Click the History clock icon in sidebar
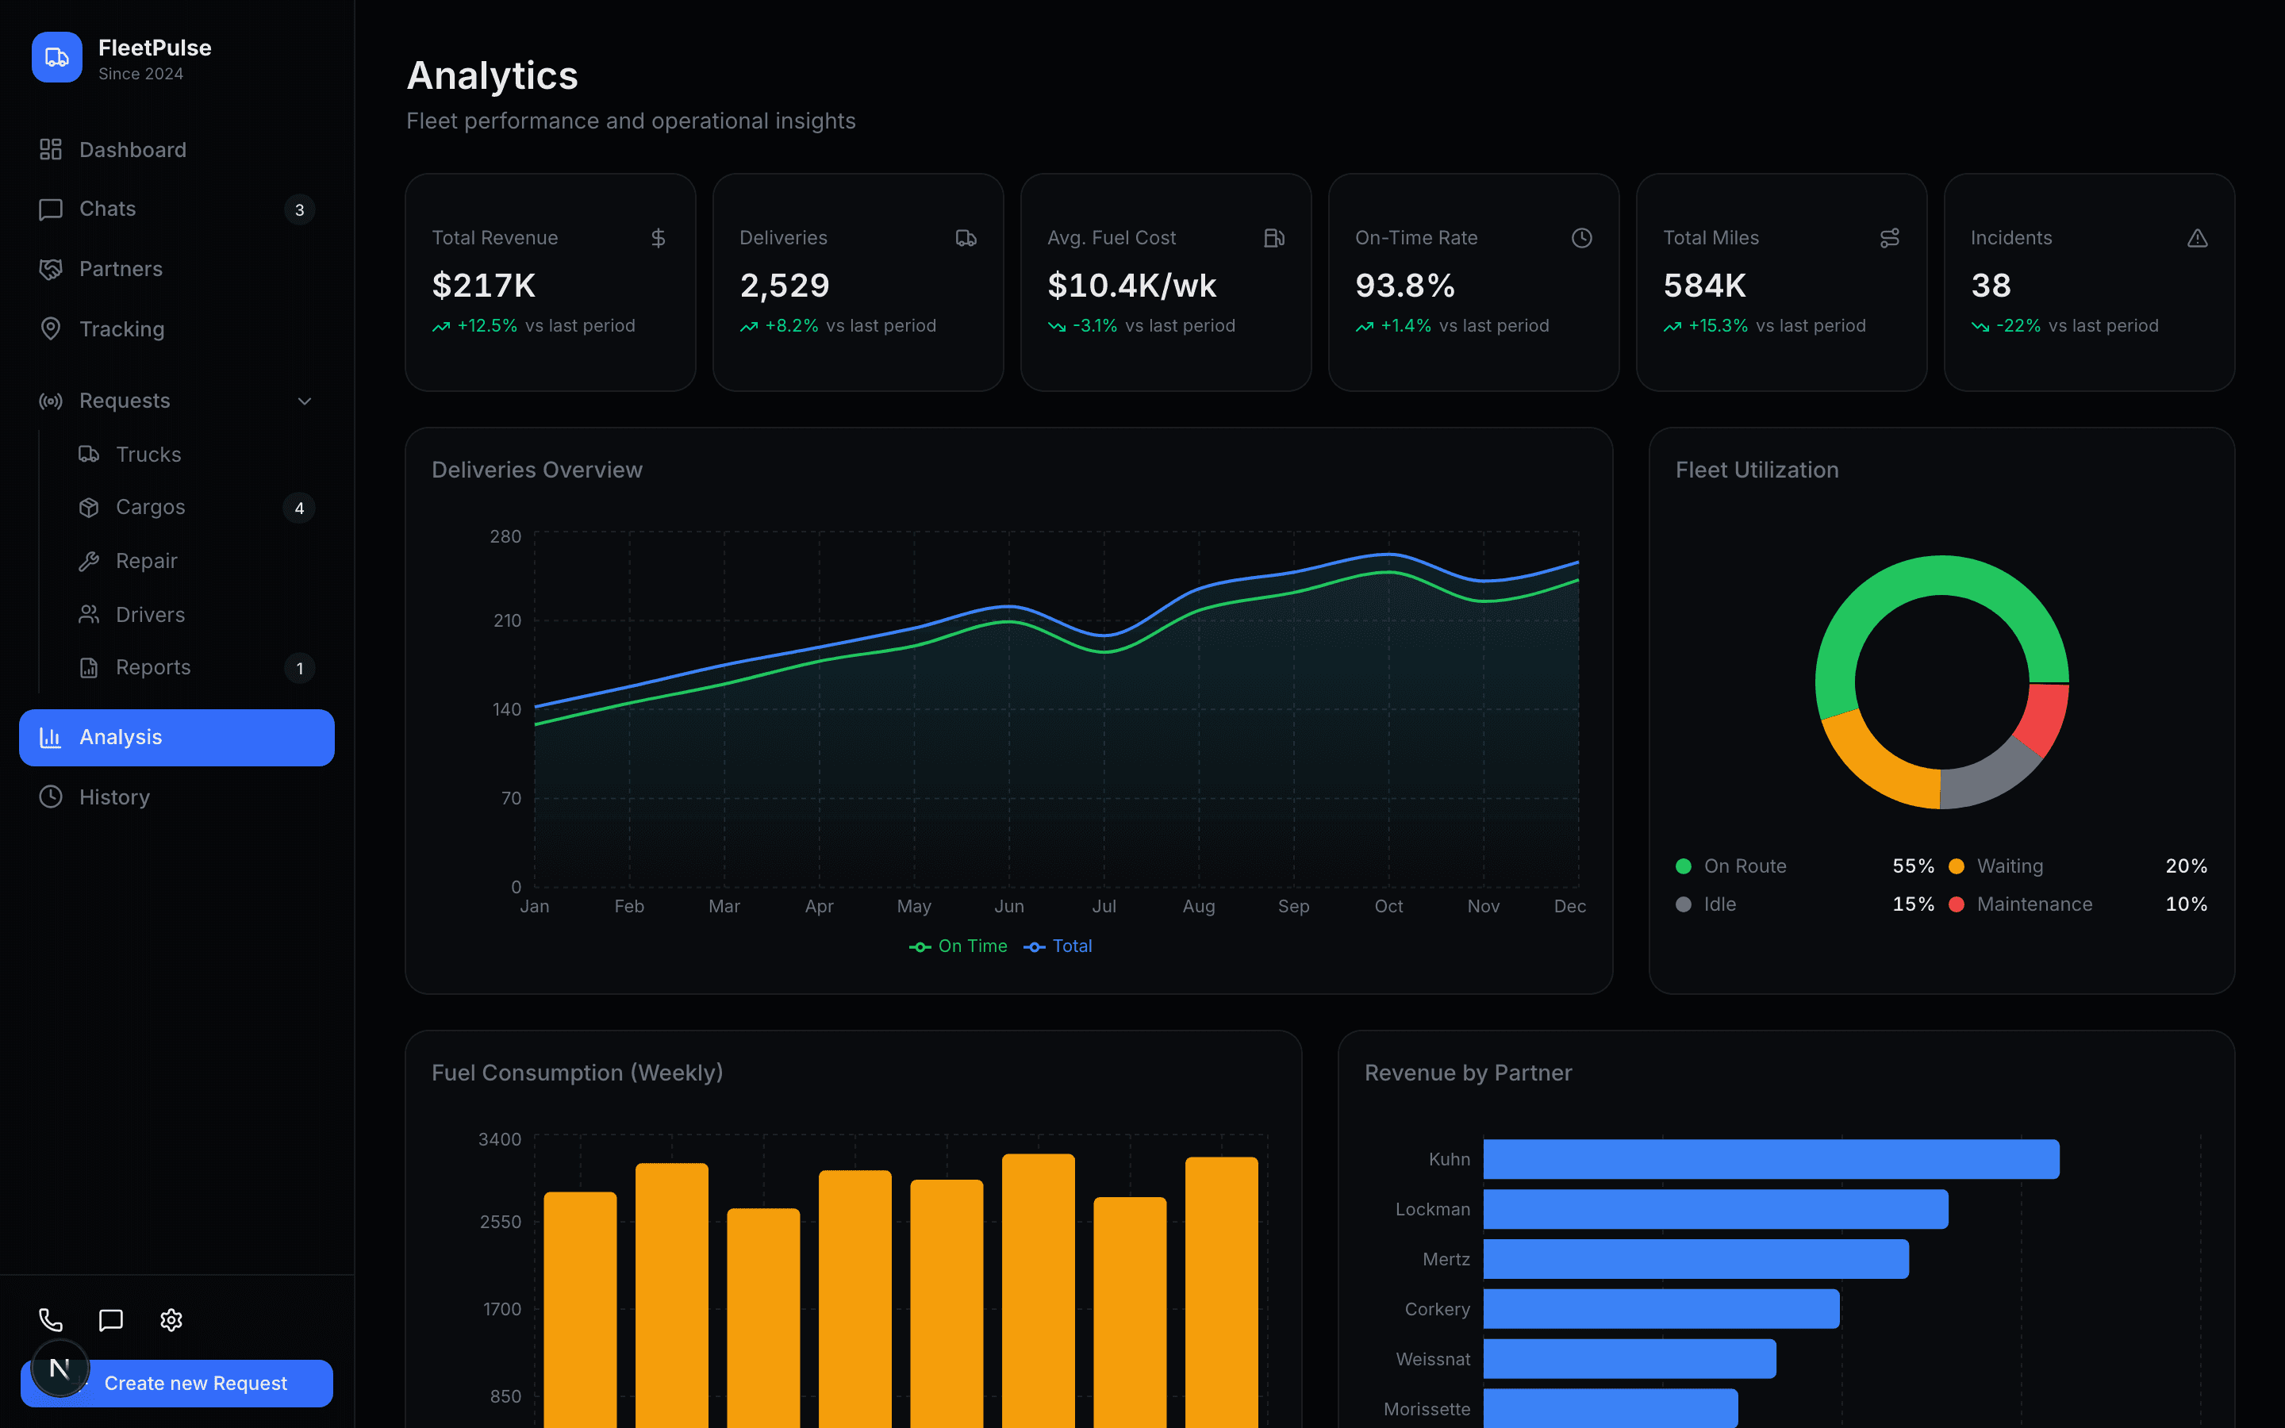The image size is (2285, 1428). tap(51, 797)
